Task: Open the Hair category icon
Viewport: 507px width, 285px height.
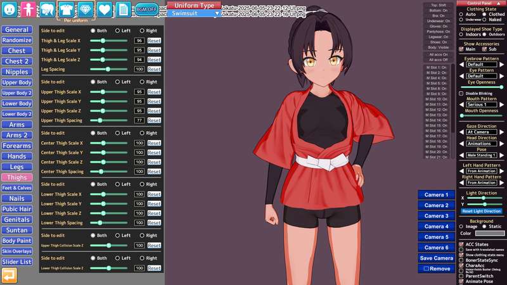Action: tap(47, 9)
